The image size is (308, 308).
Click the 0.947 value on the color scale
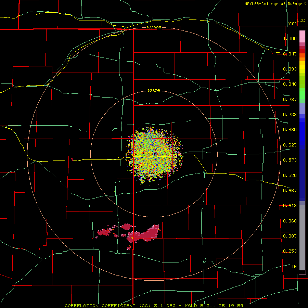coord(290,54)
